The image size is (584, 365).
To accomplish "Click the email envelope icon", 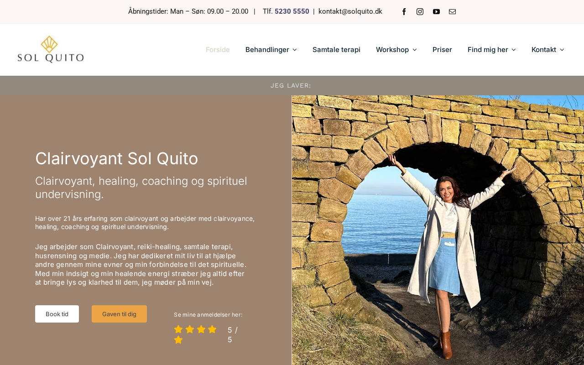I will (452, 12).
